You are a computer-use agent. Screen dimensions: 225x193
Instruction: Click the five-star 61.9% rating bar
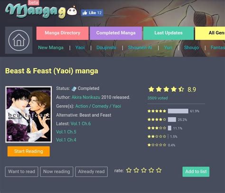tap(178, 111)
